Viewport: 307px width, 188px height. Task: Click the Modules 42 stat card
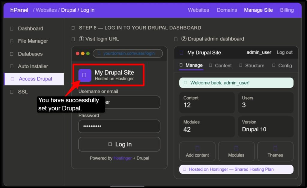coord(207,127)
